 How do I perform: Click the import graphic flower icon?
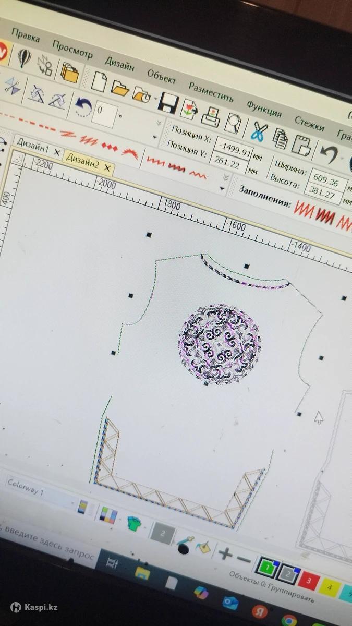click(x=189, y=110)
